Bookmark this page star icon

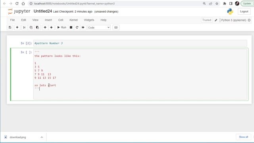coord(217,4)
